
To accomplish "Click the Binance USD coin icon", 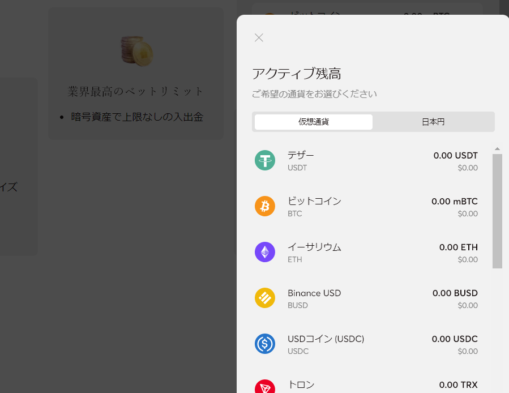I will coord(265,298).
